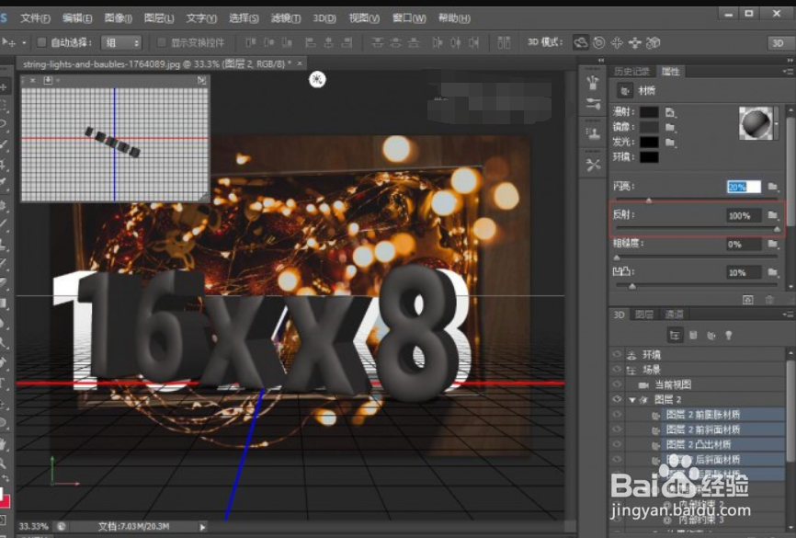Open 文件(F) menu
The image size is (796, 538).
36,18
